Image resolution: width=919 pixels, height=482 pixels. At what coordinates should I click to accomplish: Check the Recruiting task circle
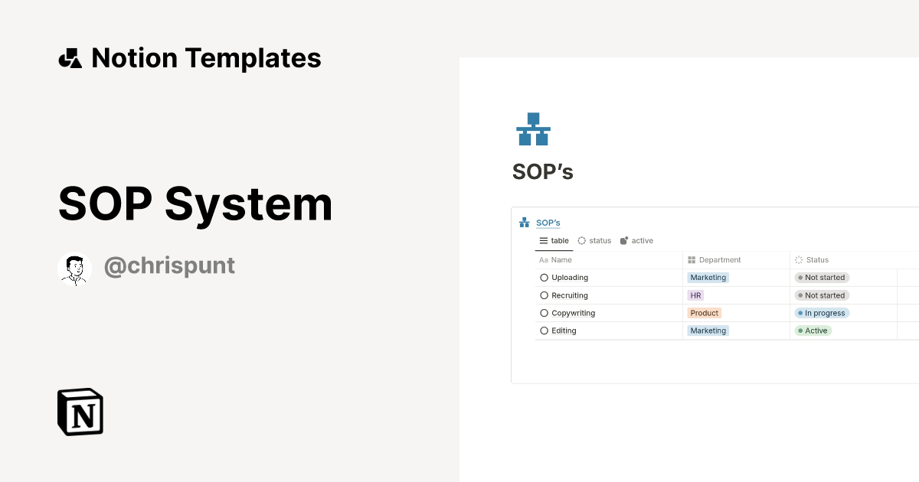pyautogui.click(x=543, y=295)
